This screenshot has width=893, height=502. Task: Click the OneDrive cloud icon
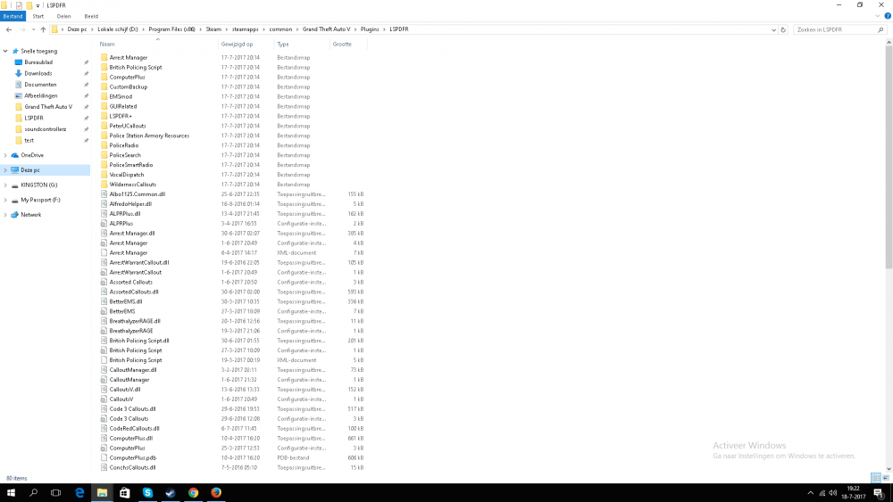point(15,155)
